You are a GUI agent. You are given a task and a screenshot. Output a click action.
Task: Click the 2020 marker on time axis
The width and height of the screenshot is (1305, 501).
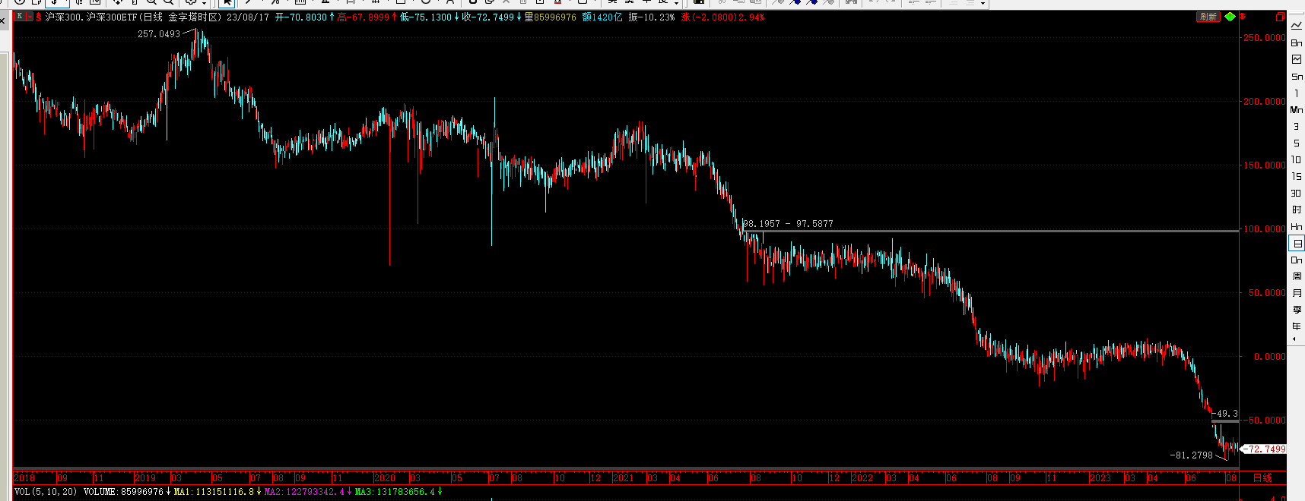pos(385,478)
